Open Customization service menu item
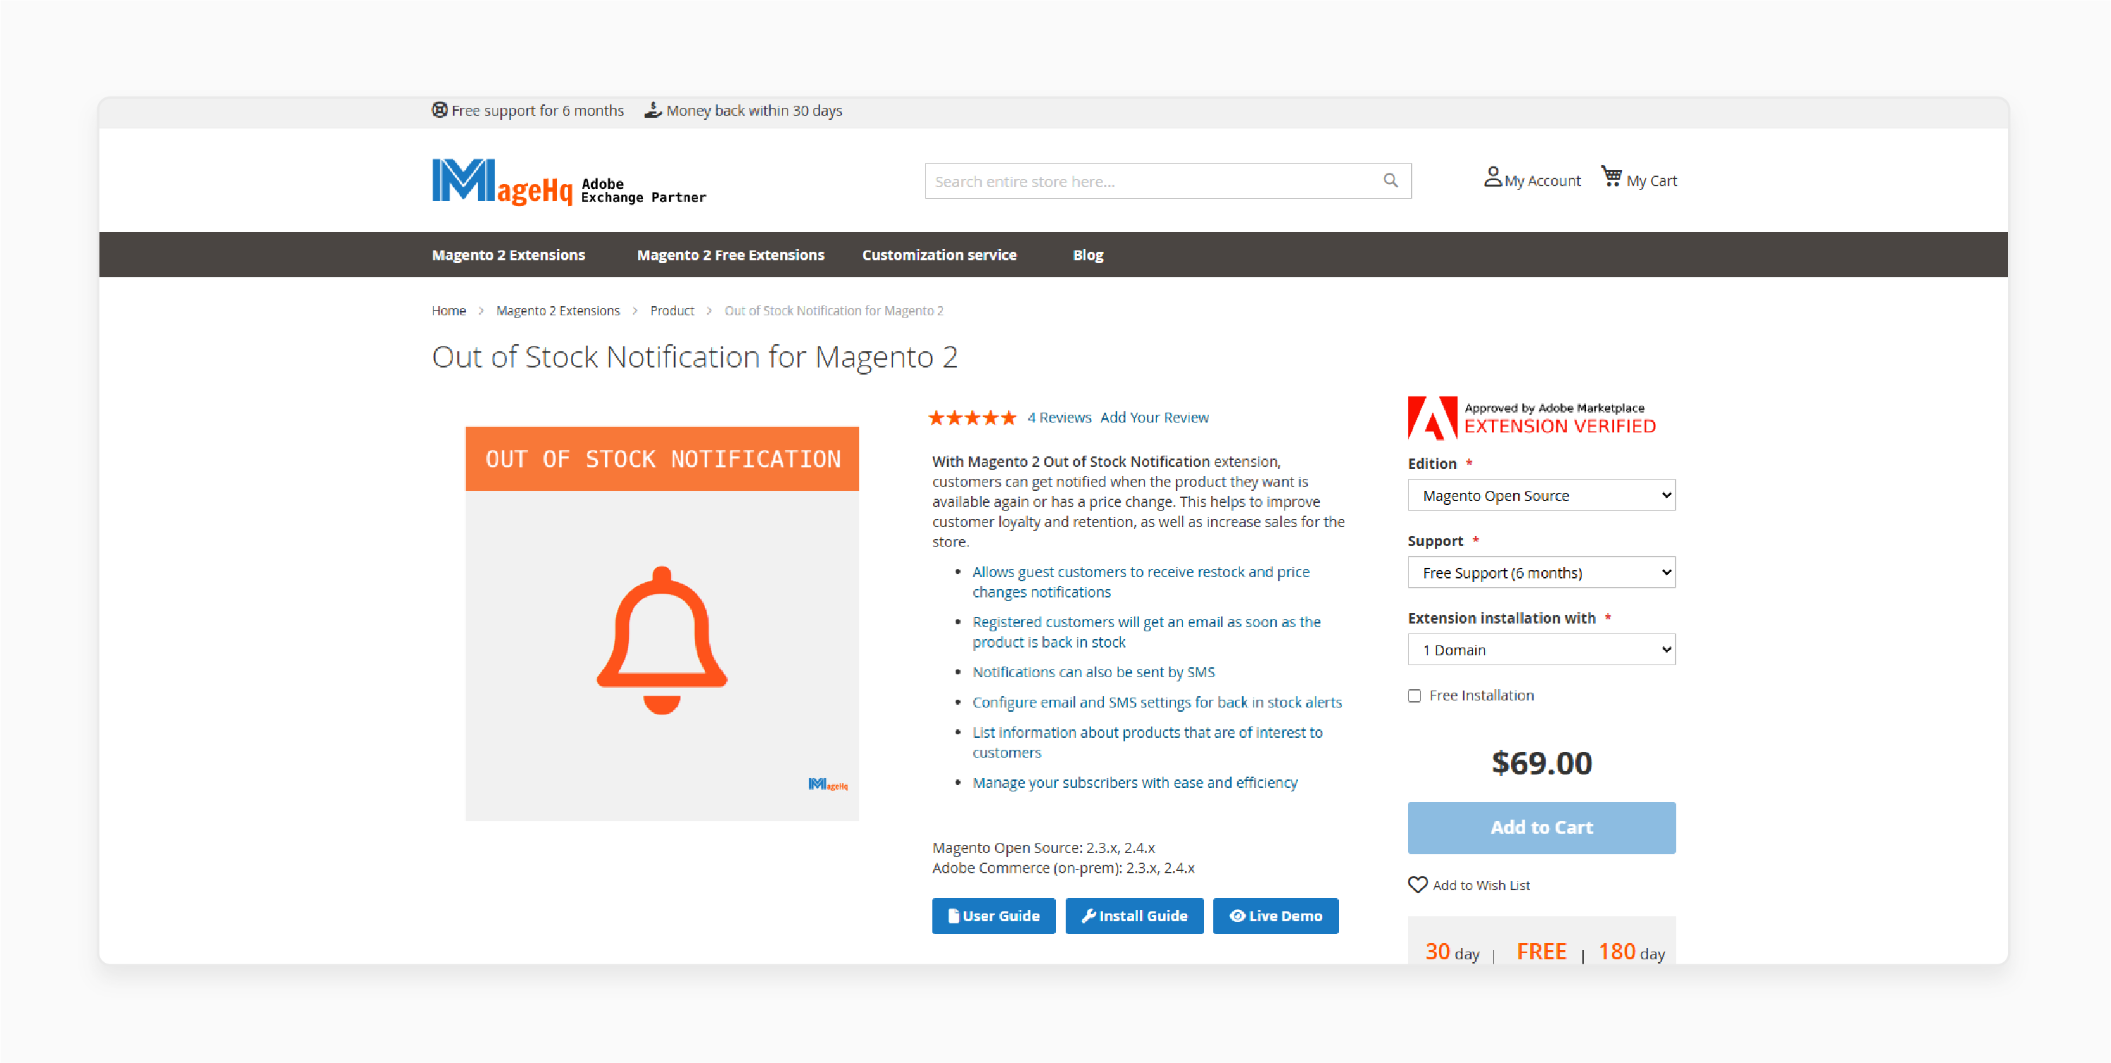The image size is (2111, 1063). click(939, 255)
